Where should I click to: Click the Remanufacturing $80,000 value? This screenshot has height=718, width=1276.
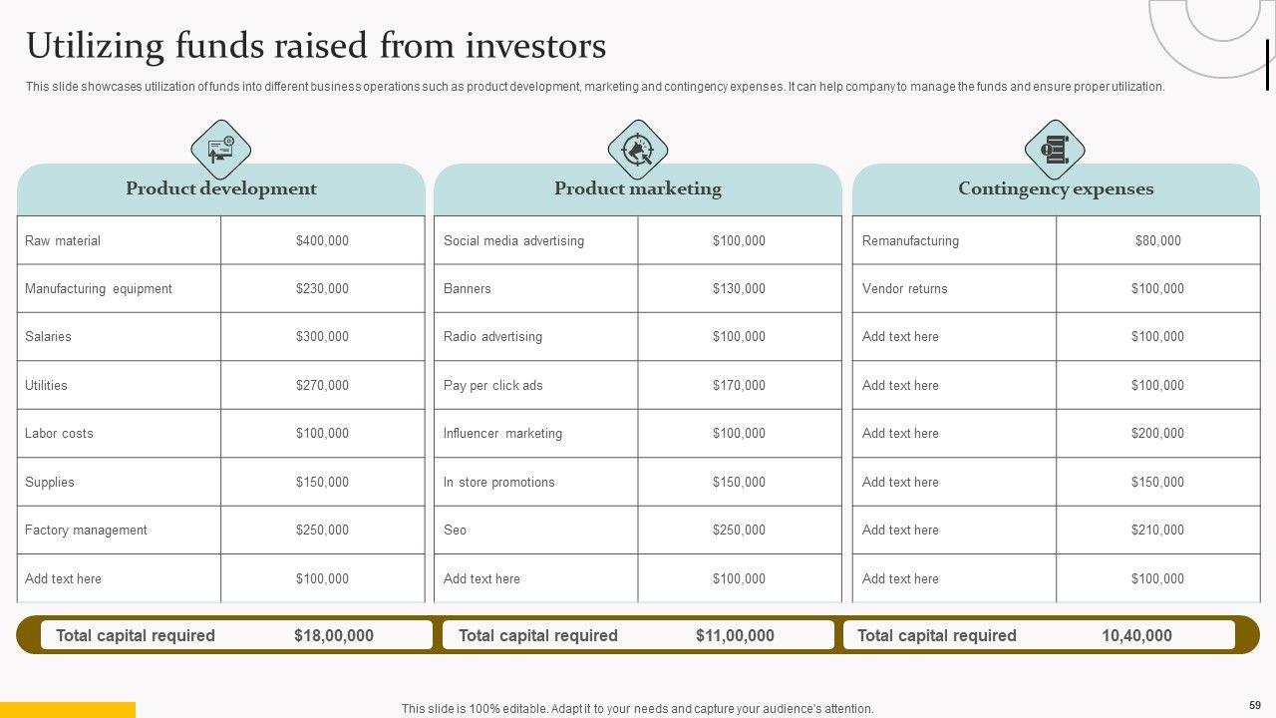tap(1157, 240)
